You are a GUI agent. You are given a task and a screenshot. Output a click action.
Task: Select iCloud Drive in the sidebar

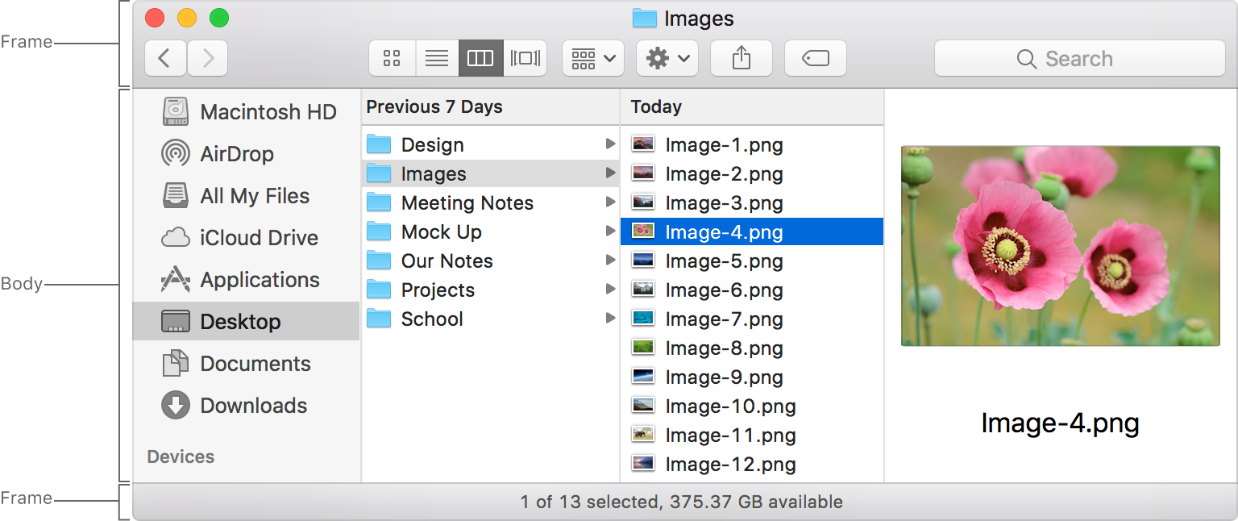click(258, 238)
